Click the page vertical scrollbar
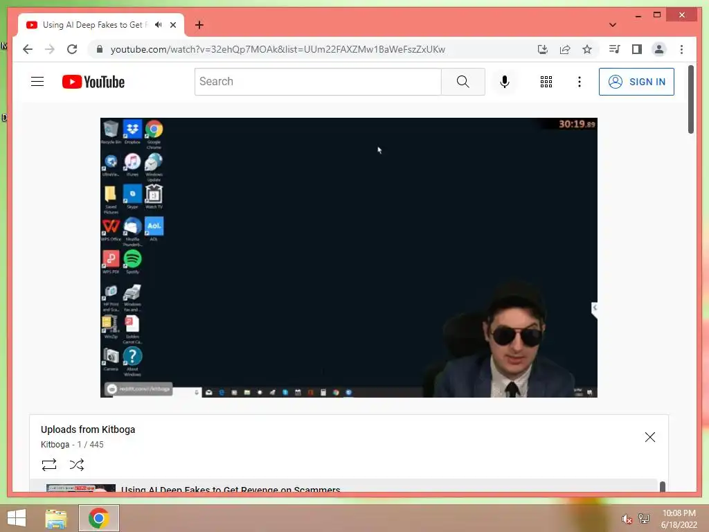 click(x=690, y=100)
